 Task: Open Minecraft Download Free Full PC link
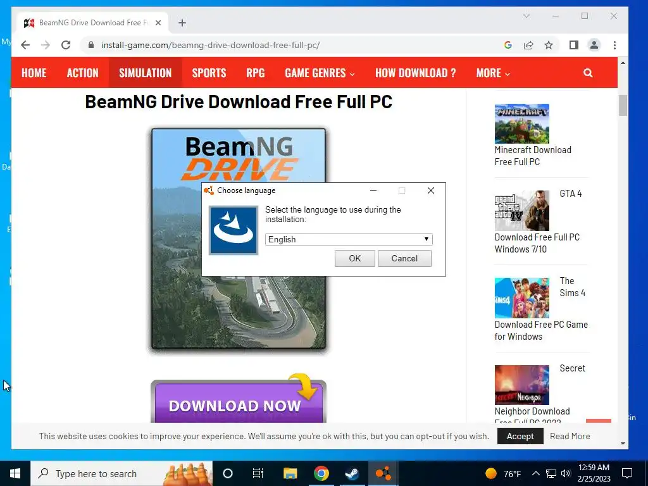(x=533, y=156)
